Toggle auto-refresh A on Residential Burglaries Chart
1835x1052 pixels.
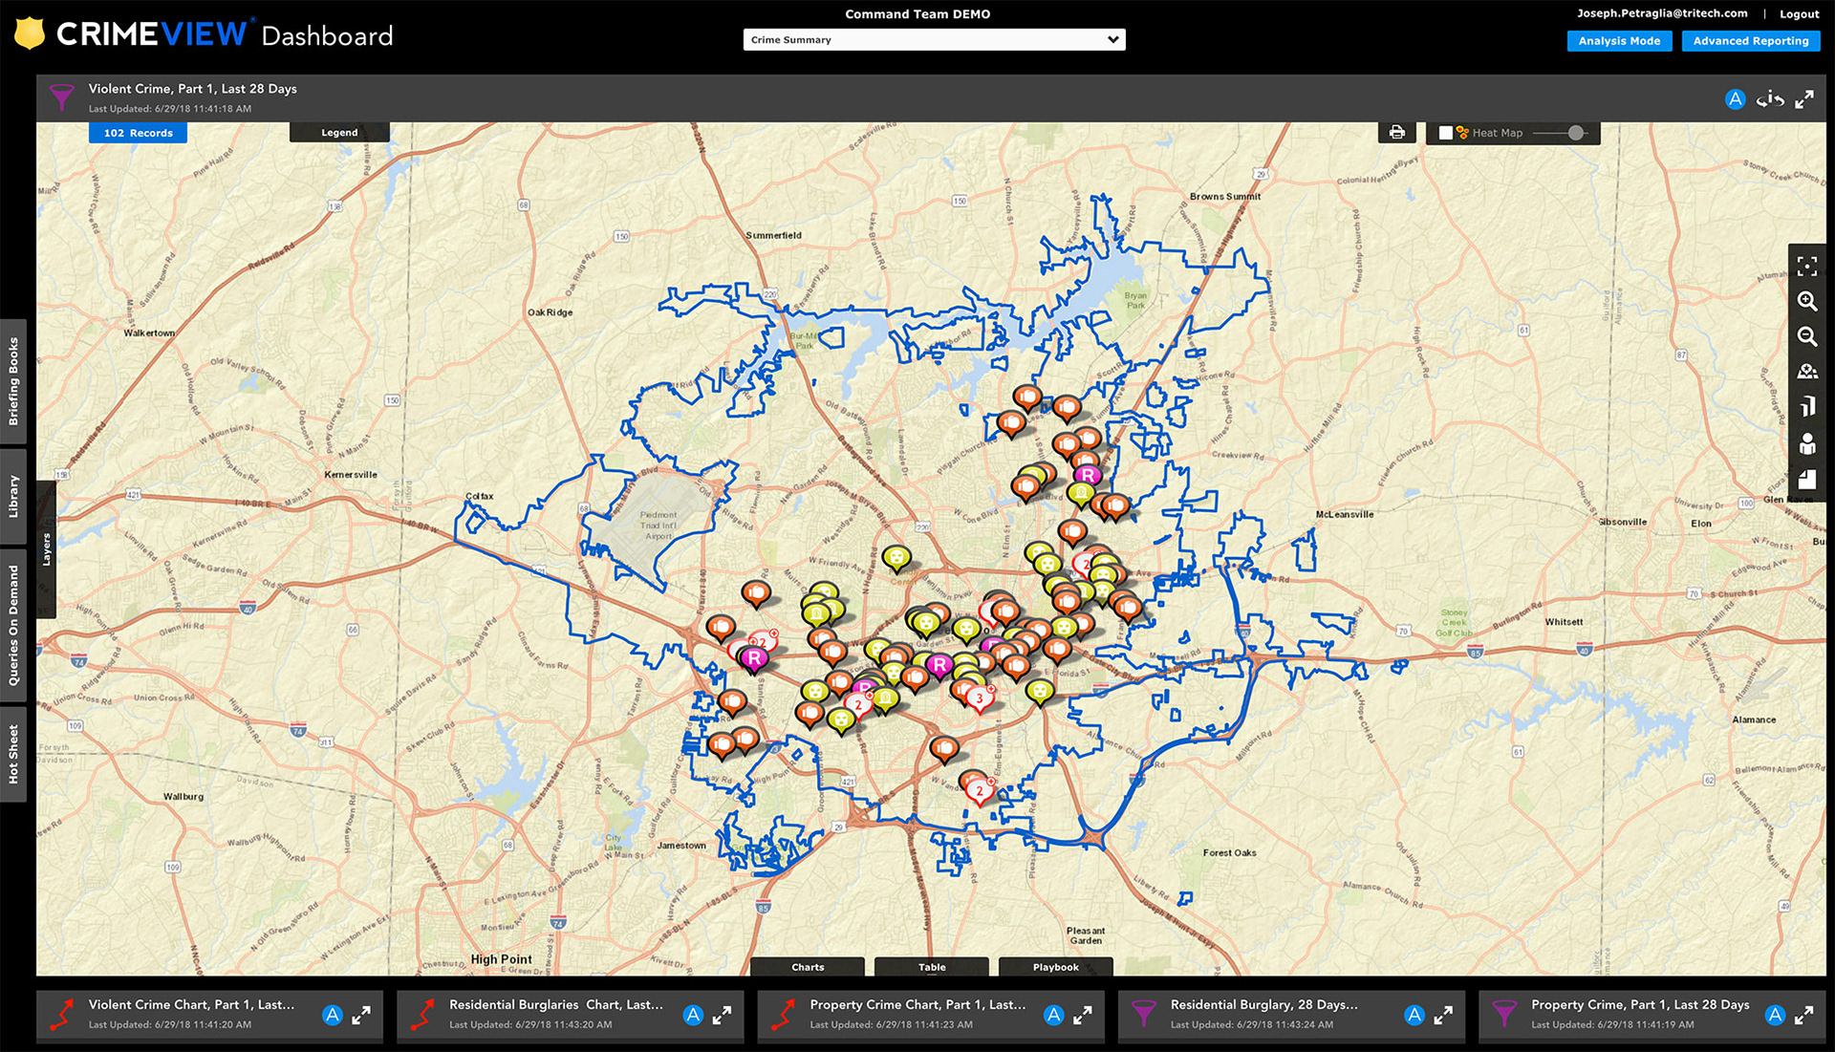(x=693, y=1015)
